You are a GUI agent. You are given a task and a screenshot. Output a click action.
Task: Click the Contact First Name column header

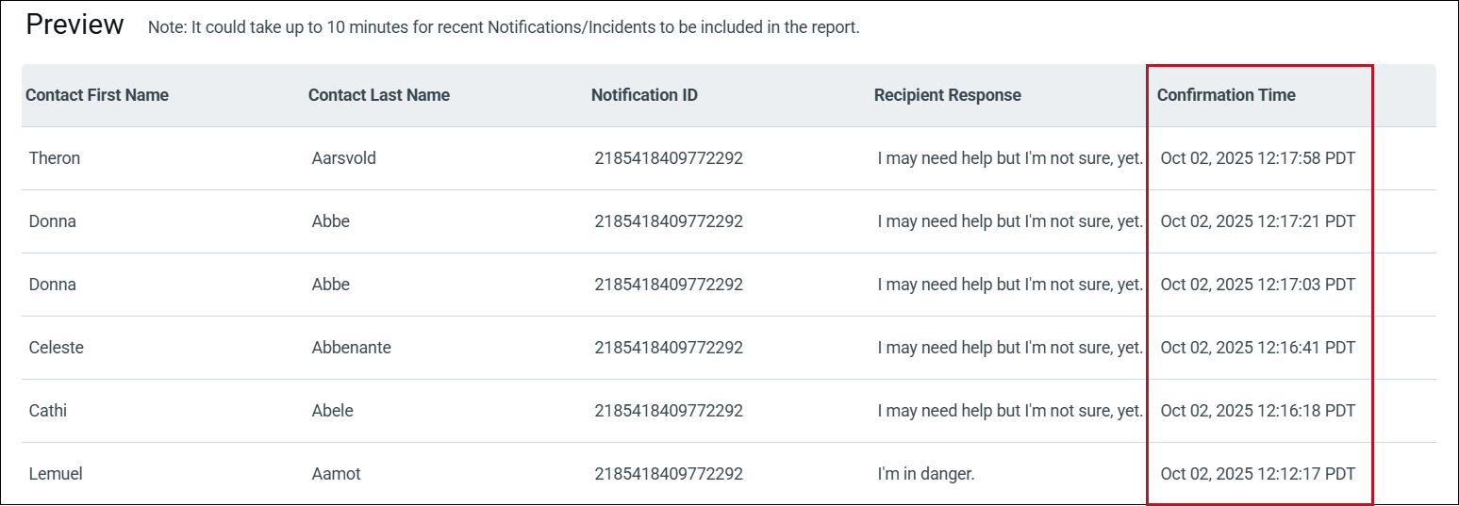97,95
